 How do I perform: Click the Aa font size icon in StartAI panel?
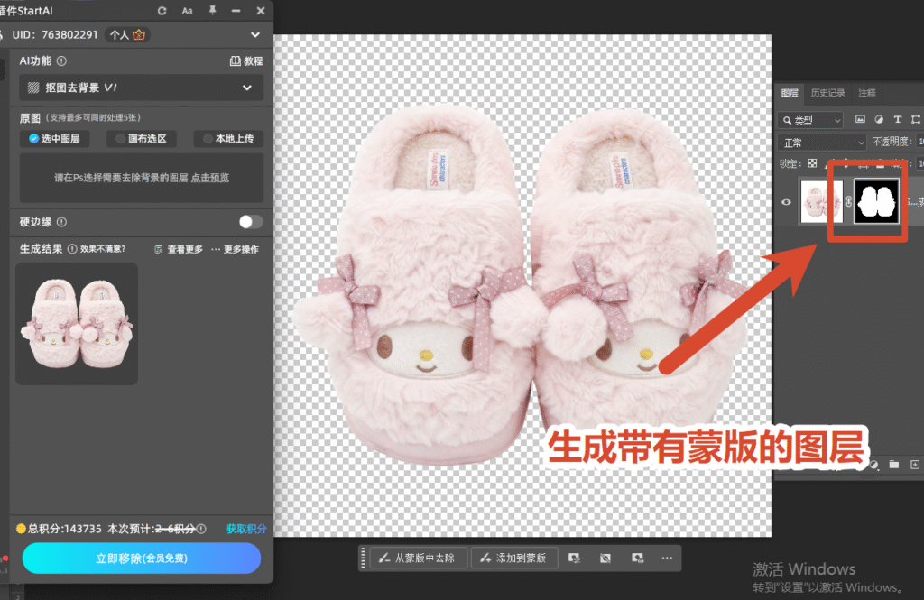pyautogui.click(x=187, y=11)
